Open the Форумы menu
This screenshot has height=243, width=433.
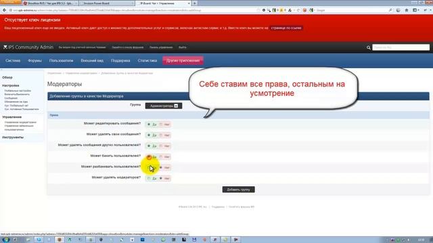35,61
